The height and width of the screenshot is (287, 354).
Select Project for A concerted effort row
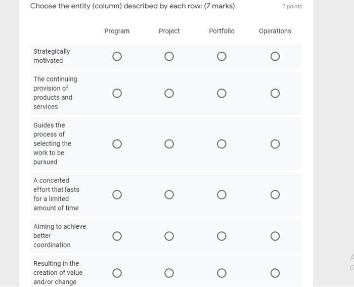coord(169,195)
